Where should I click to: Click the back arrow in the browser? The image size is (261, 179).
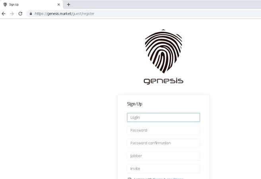click(x=4, y=13)
